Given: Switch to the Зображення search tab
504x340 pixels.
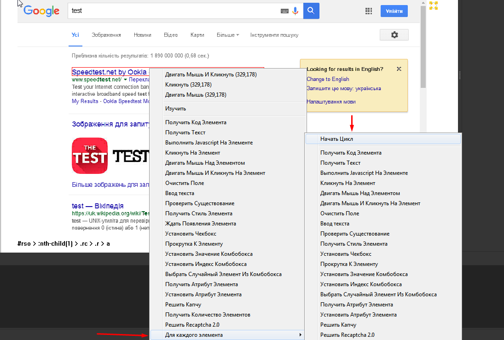Looking at the screenshot, I should click(106, 35).
